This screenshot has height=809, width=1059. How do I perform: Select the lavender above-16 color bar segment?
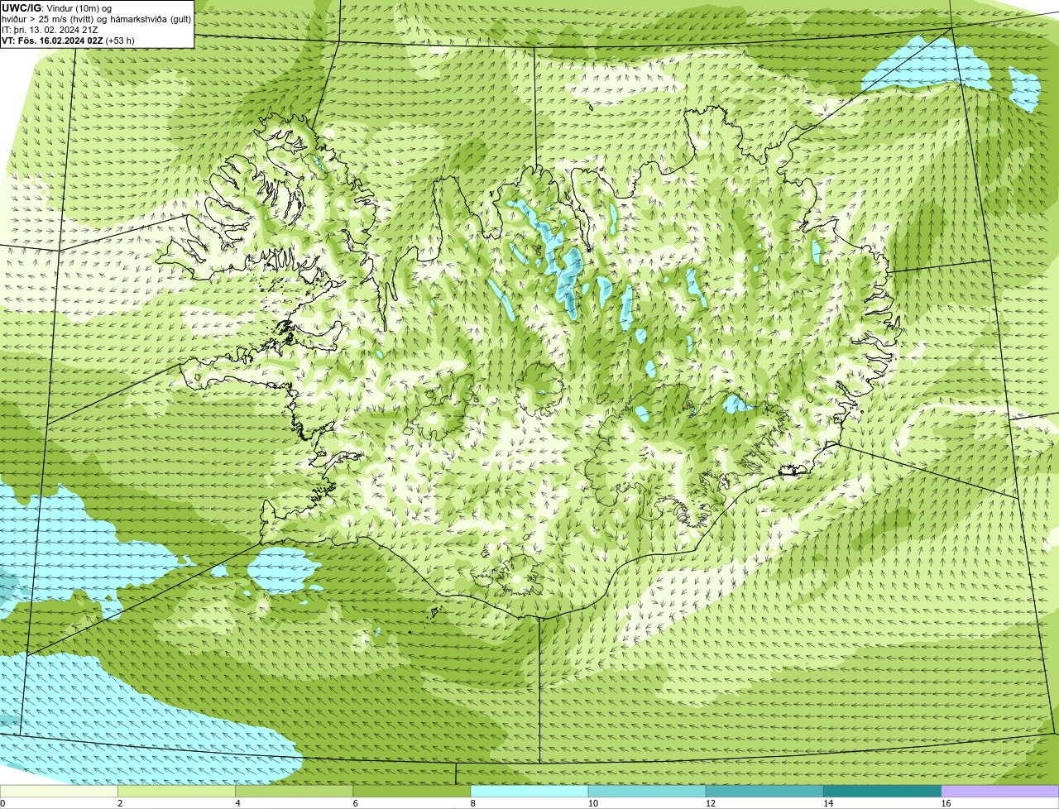pyautogui.click(x=1000, y=792)
